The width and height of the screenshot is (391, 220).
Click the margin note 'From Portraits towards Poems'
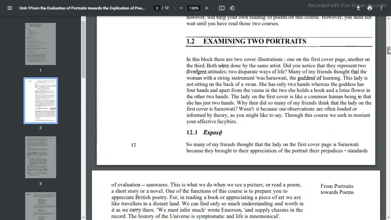337,189
